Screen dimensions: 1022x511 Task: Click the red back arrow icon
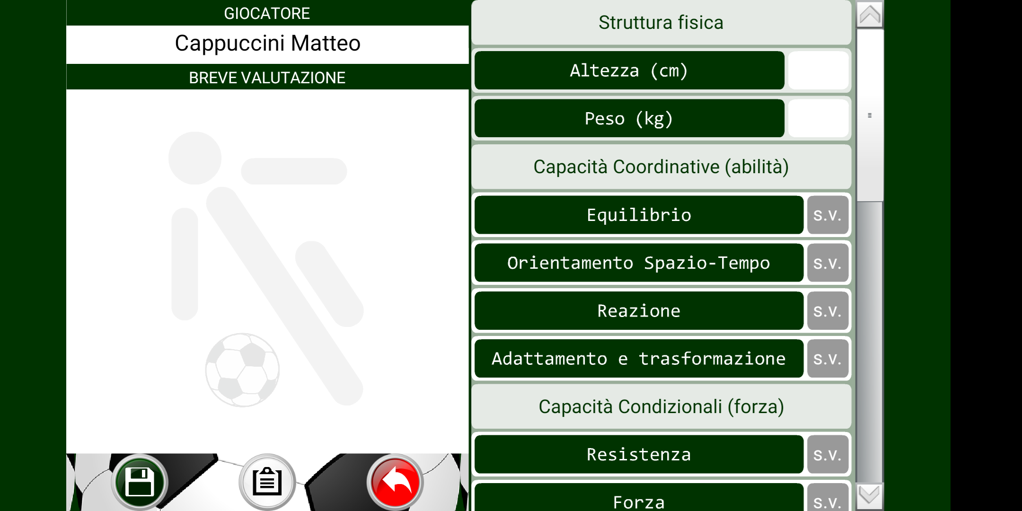pyautogui.click(x=395, y=482)
